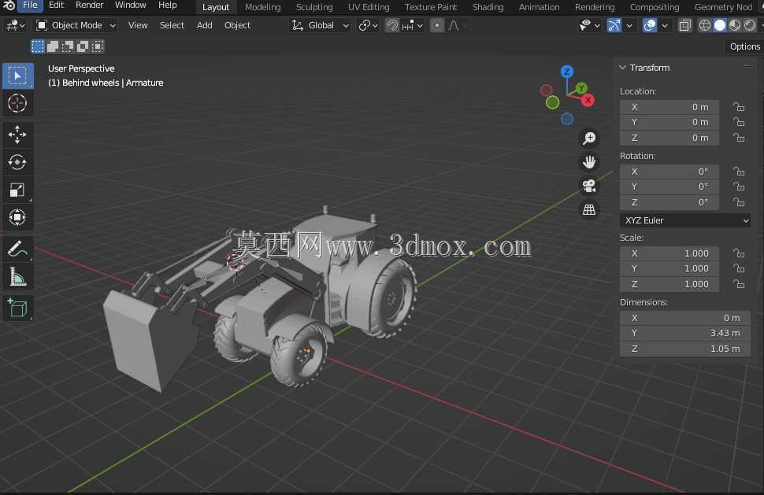Open the Global transform orientation dropdown
The image size is (764, 495).
click(x=320, y=25)
